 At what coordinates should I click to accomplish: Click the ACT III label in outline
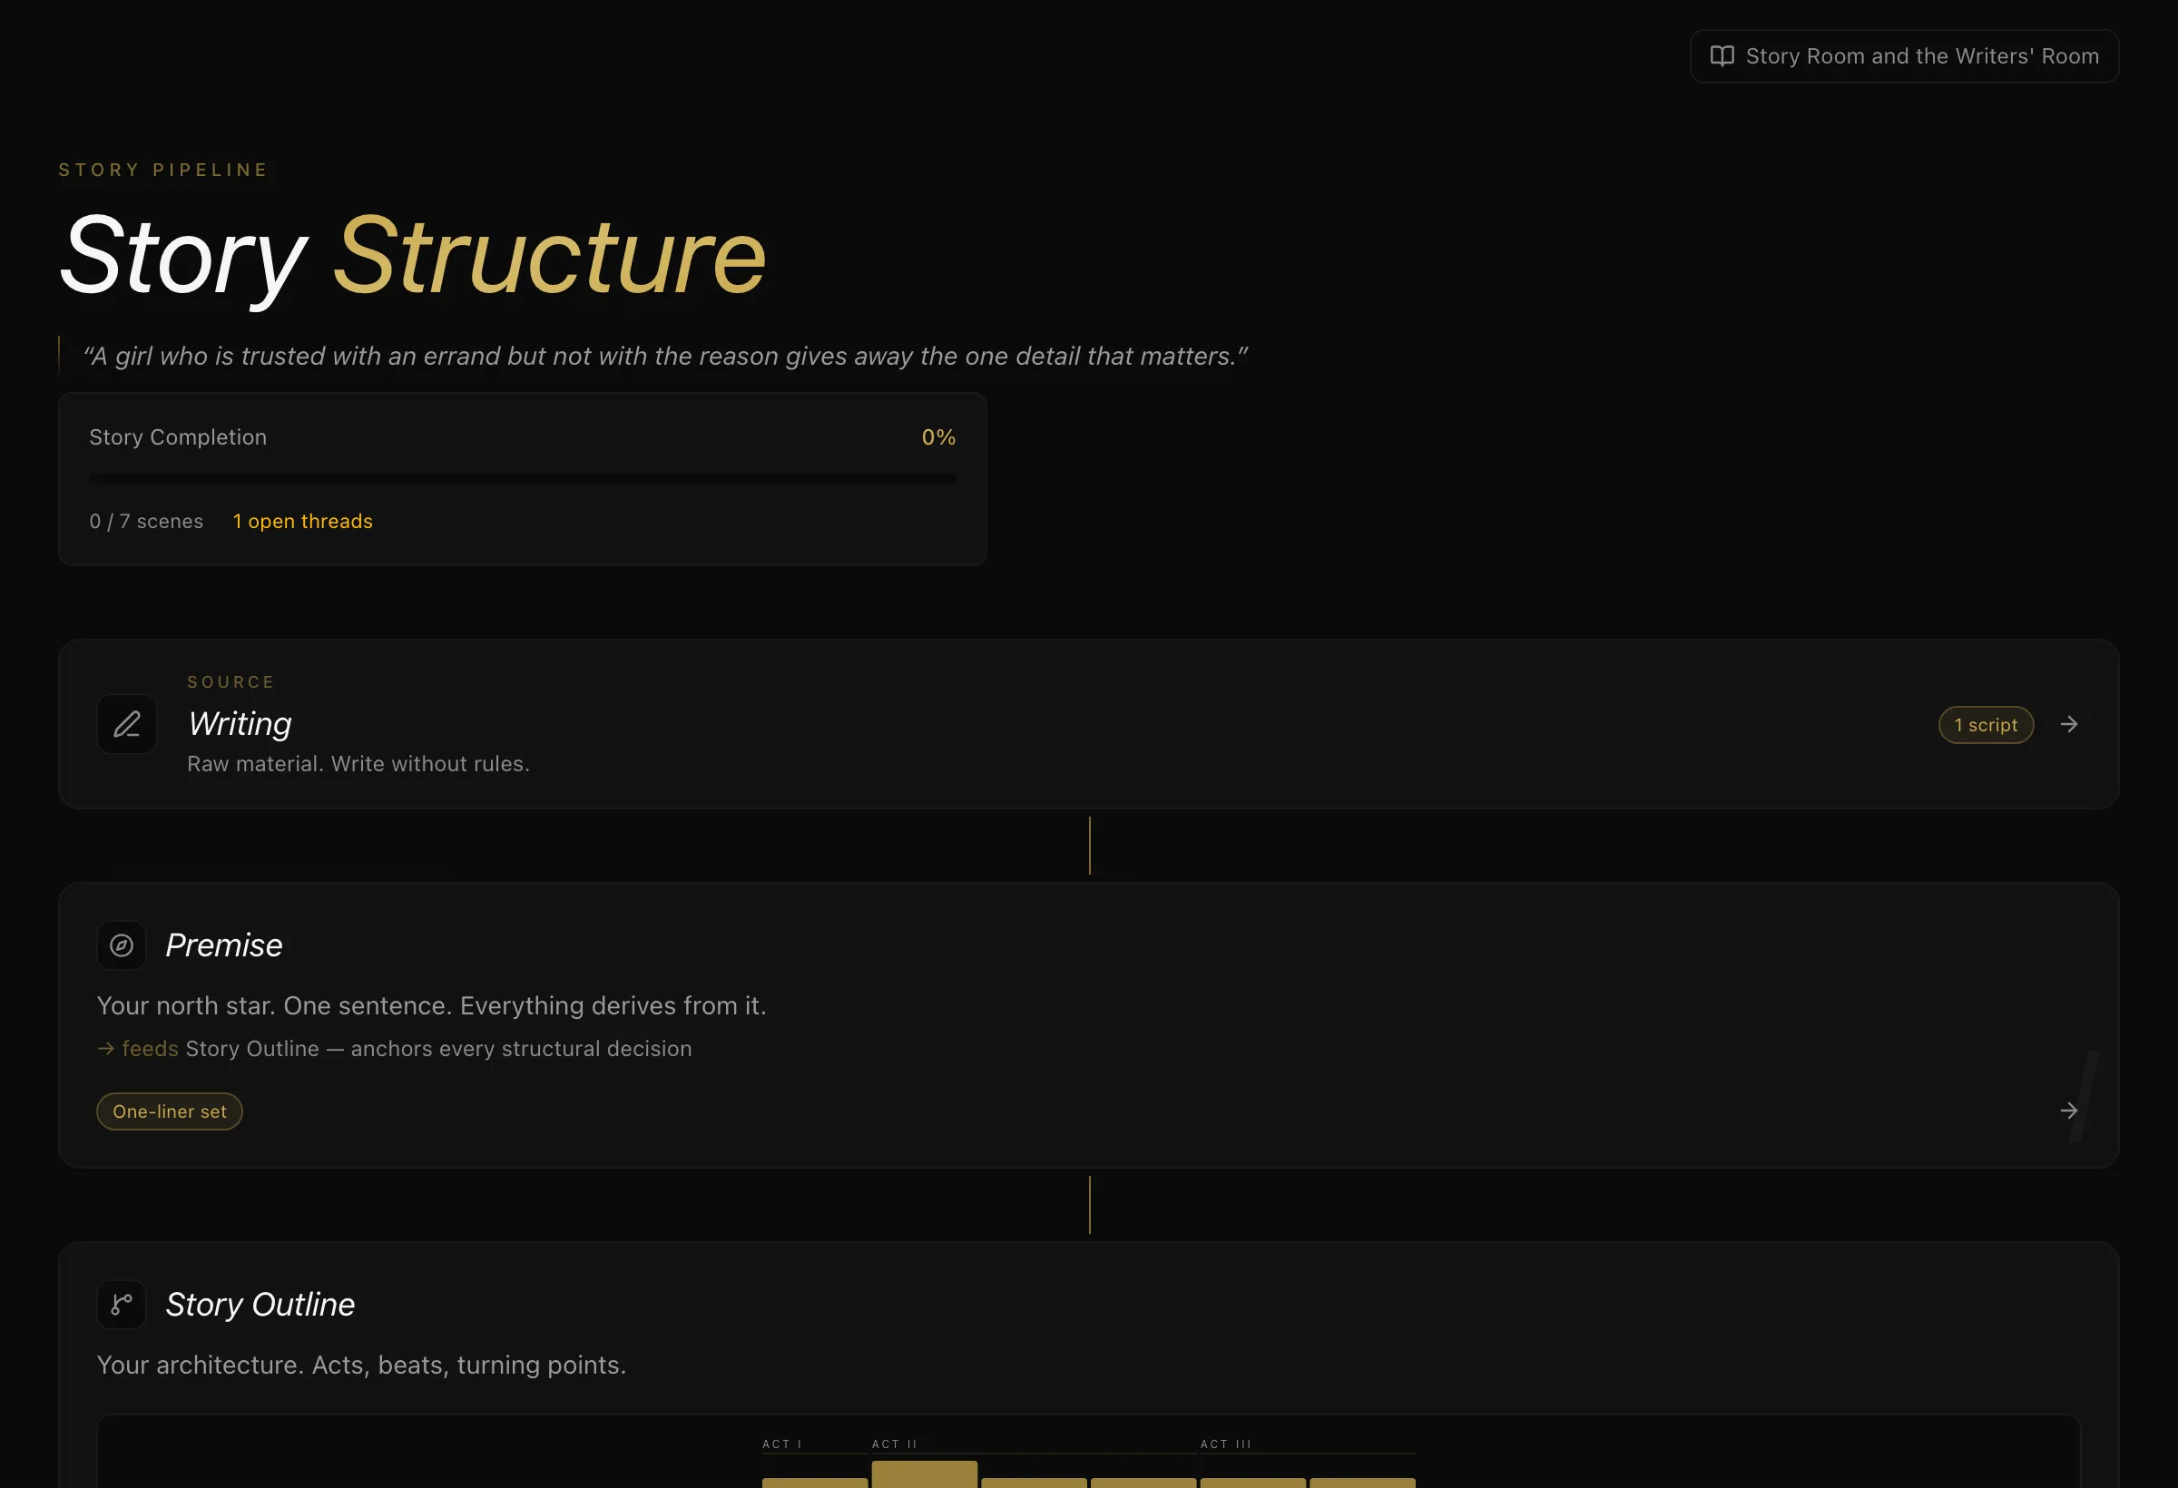[x=1226, y=1444]
